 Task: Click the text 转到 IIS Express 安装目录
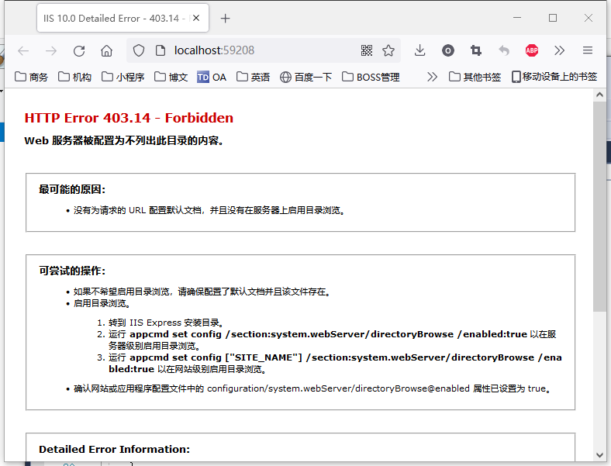(166, 323)
